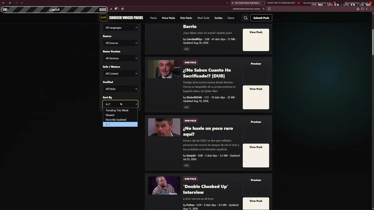374x210 pixels.
Task: Open the tab list chevron in the title bar
Action: coord(22,3)
